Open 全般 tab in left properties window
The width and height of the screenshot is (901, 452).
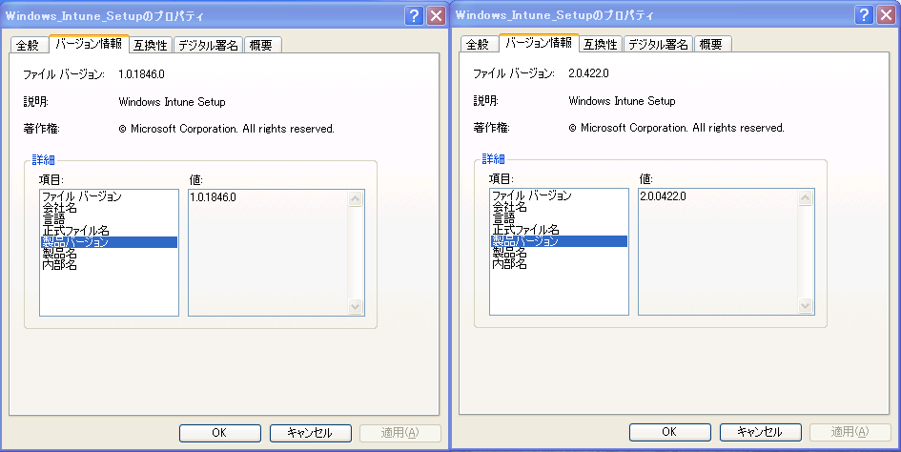[x=28, y=45]
